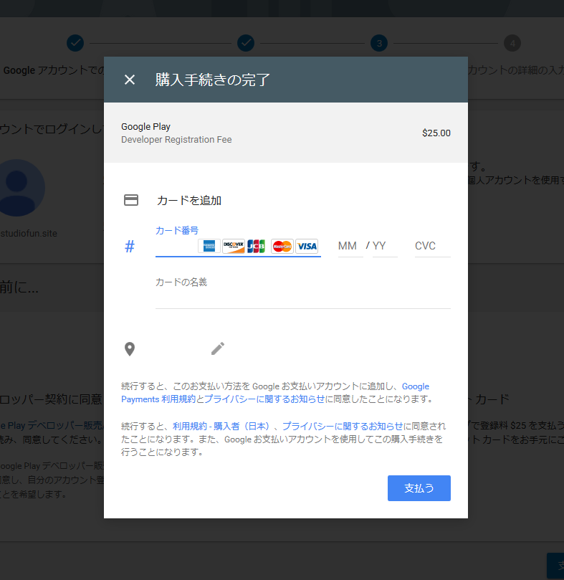Close the purchase dialog with X

click(130, 80)
